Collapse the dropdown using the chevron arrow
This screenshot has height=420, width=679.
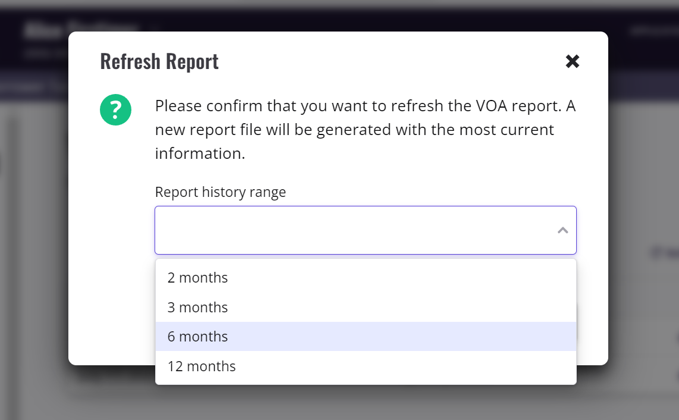click(562, 230)
